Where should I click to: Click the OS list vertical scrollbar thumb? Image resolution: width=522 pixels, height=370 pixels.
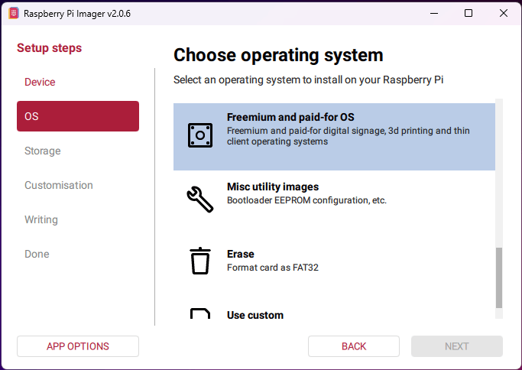coord(499,277)
